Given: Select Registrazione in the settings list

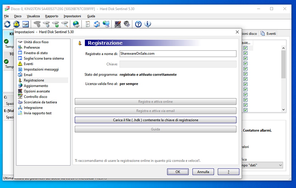Looking at the screenshot, I should pyautogui.click(x=34, y=80).
